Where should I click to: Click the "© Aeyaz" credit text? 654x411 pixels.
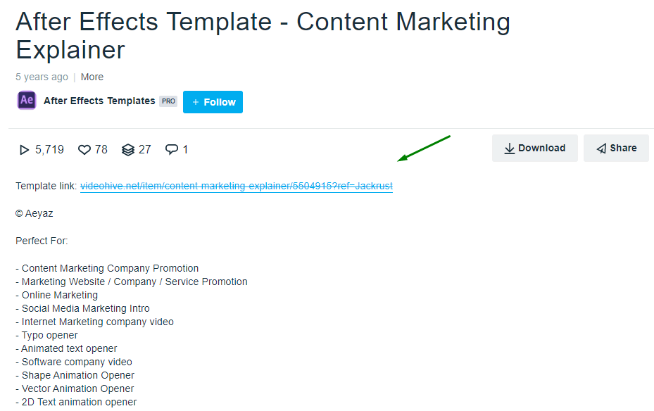pyautogui.click(x=34, y=214)
